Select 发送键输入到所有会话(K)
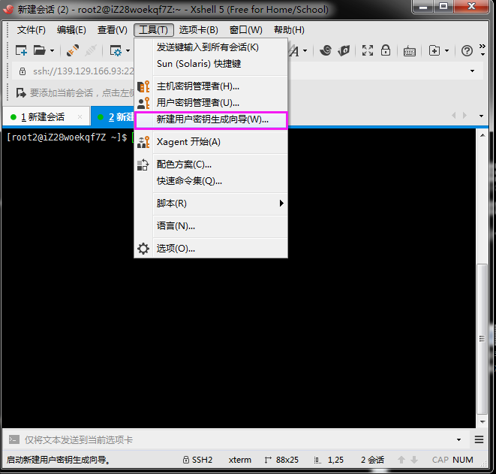 [211, 47]
